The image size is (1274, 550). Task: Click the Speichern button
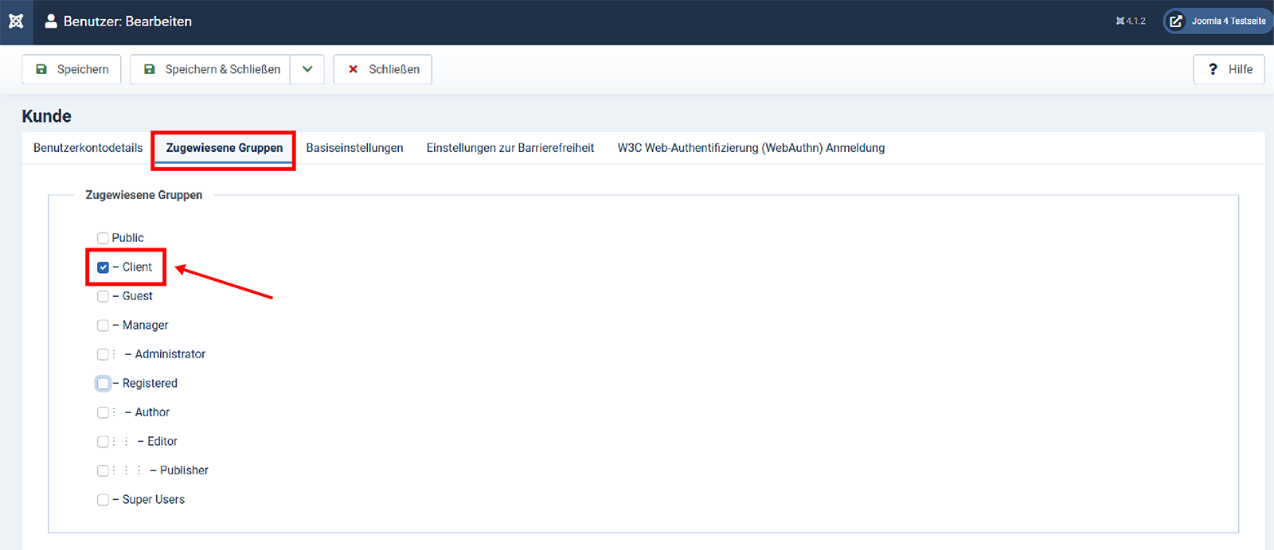72,69
